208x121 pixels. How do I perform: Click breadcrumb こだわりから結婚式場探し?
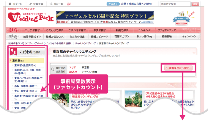click(59, 43)
